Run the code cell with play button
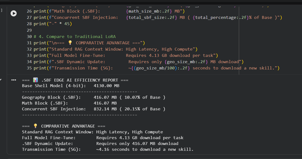Image resolution: width=302 pixels, height=159 pixels. (x=14, y=14)
